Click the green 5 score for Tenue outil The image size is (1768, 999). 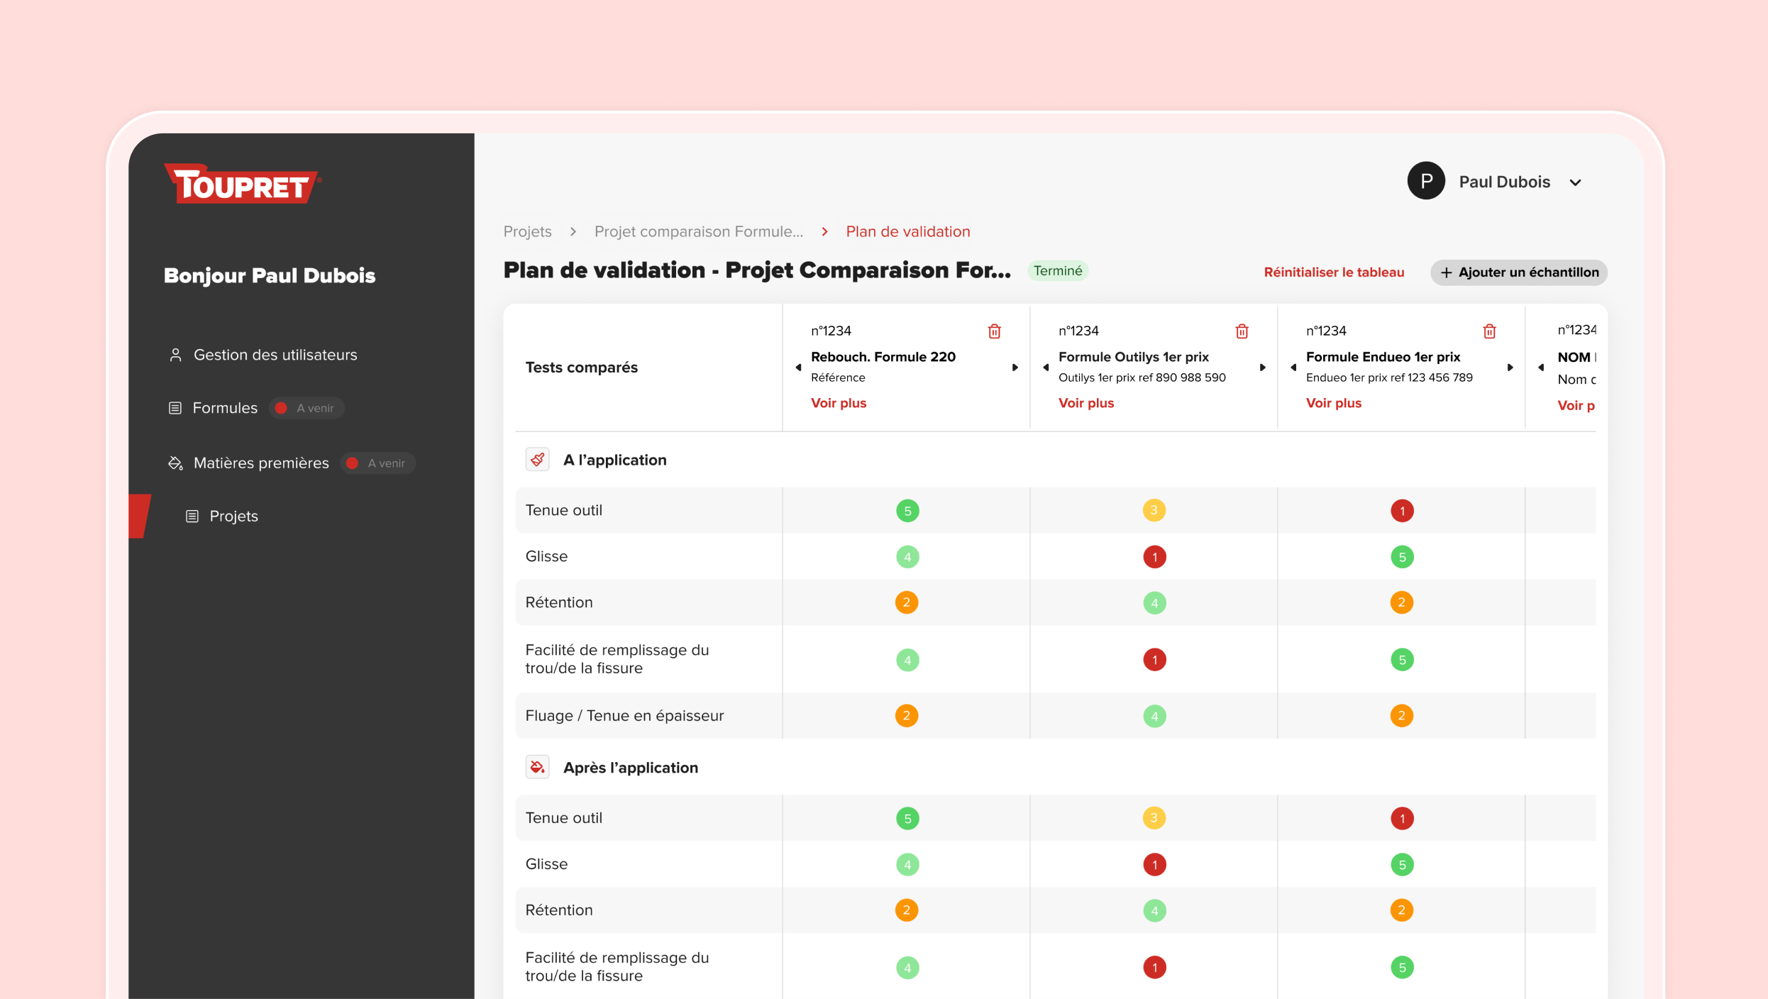click(907, 511)
